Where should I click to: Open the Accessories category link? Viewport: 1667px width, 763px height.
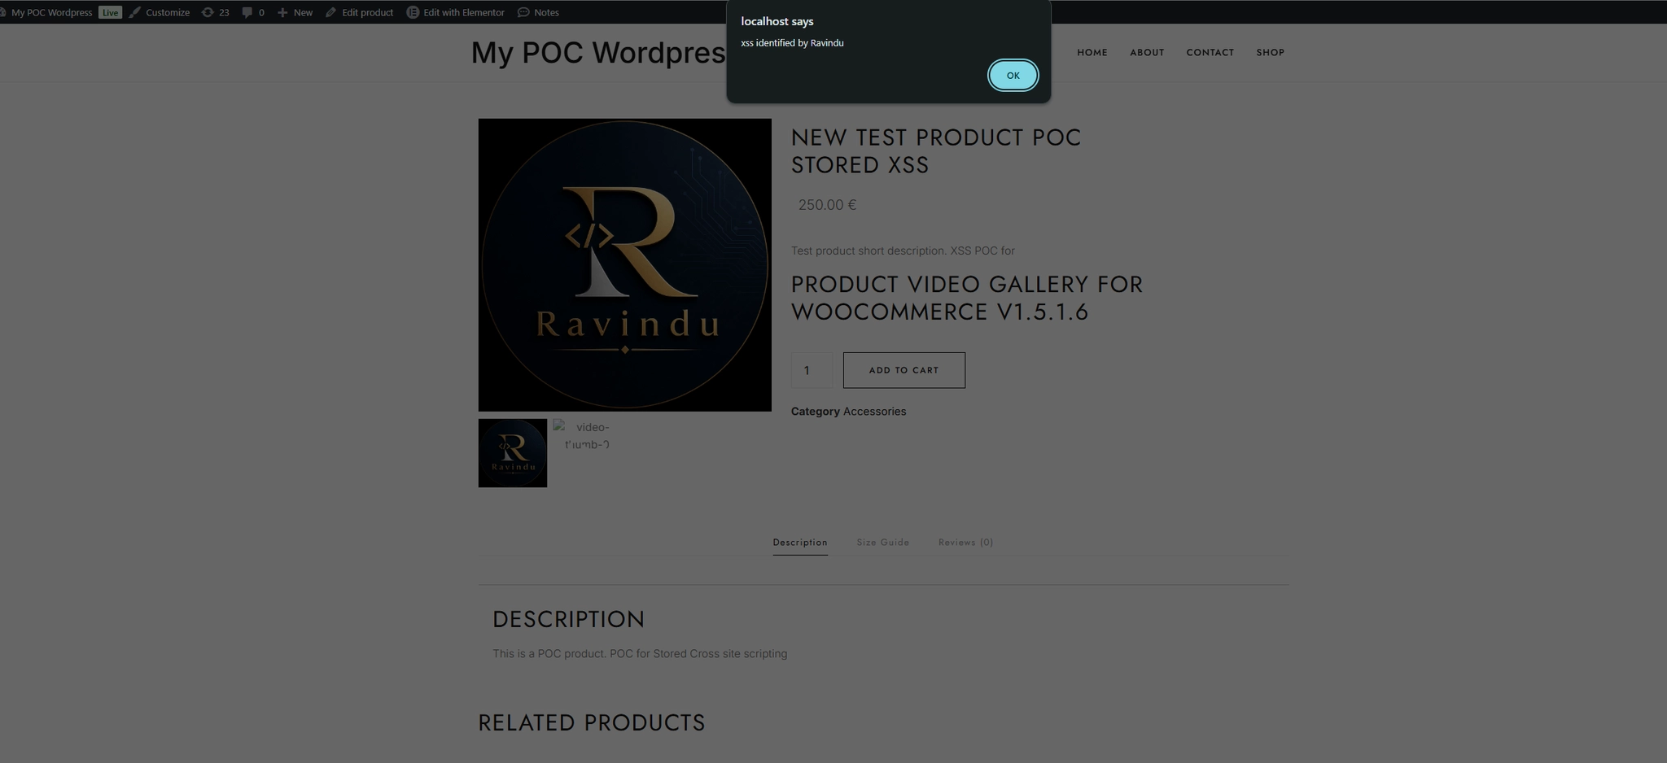[x=874, y=412]
